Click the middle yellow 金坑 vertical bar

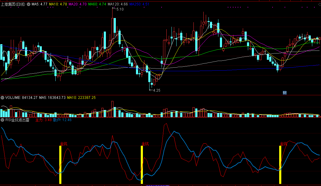tap(142, 165)
